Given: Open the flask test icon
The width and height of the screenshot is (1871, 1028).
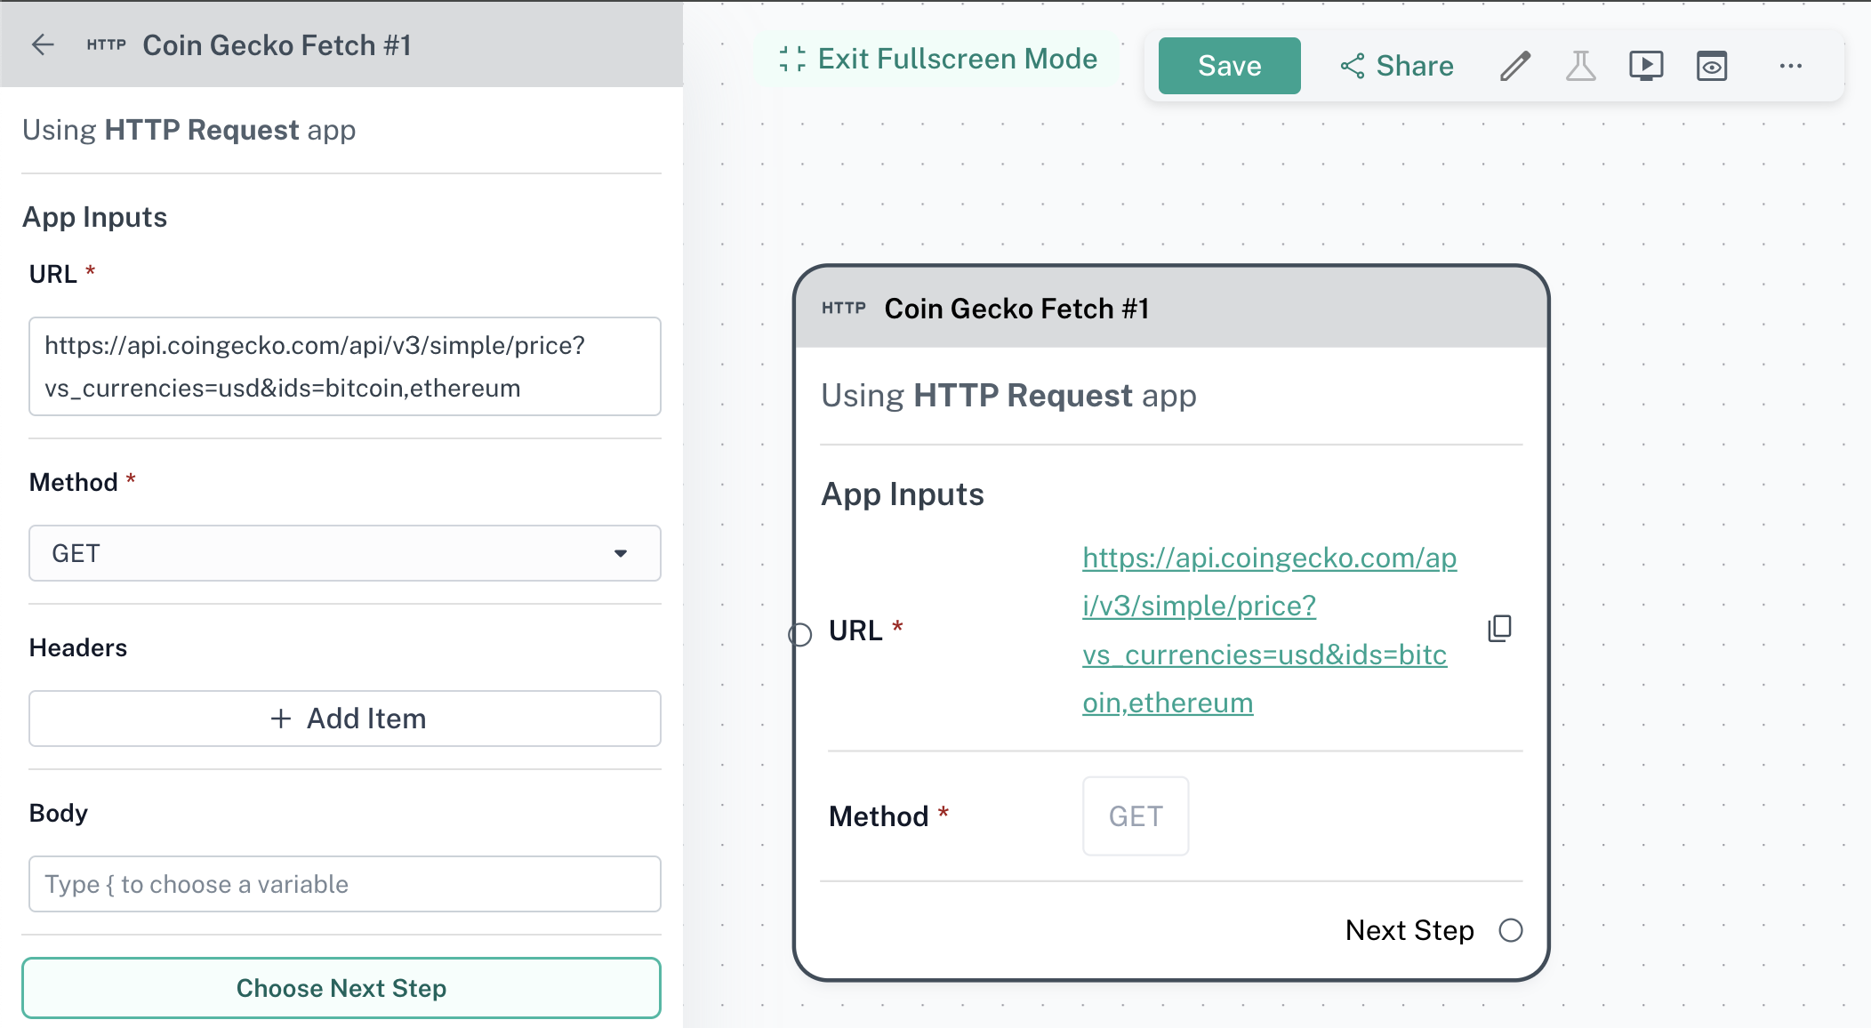Looking at the screenshot, I should tap(1580, 66).
